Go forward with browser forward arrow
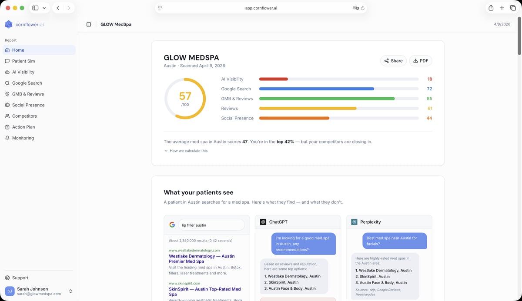The image size is (522, 301). click(x=69, y=8)
